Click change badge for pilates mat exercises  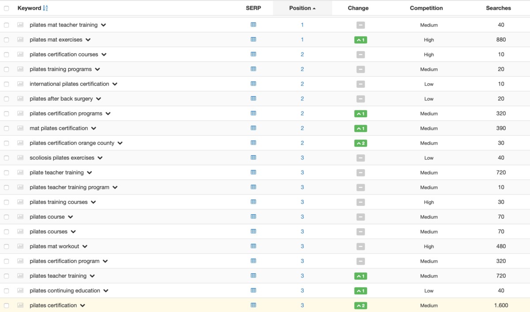click(360, 40)
